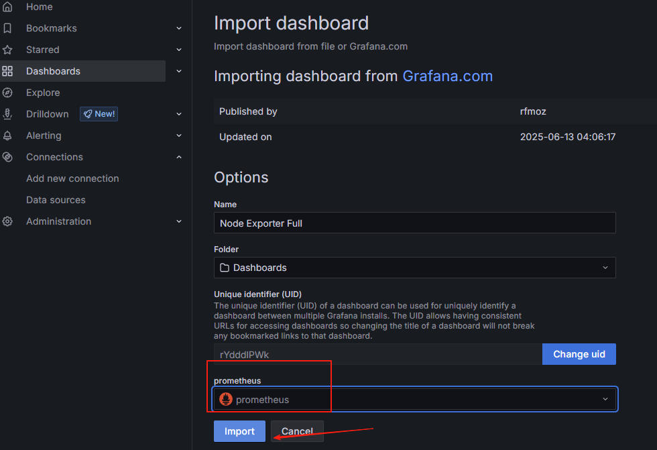Expand the Dashboards section chevron
This screenshot has height=450, width=657.
[179, 71]
